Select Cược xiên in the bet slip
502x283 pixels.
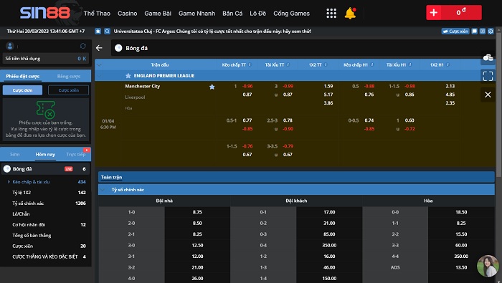(x=69, y=90)
